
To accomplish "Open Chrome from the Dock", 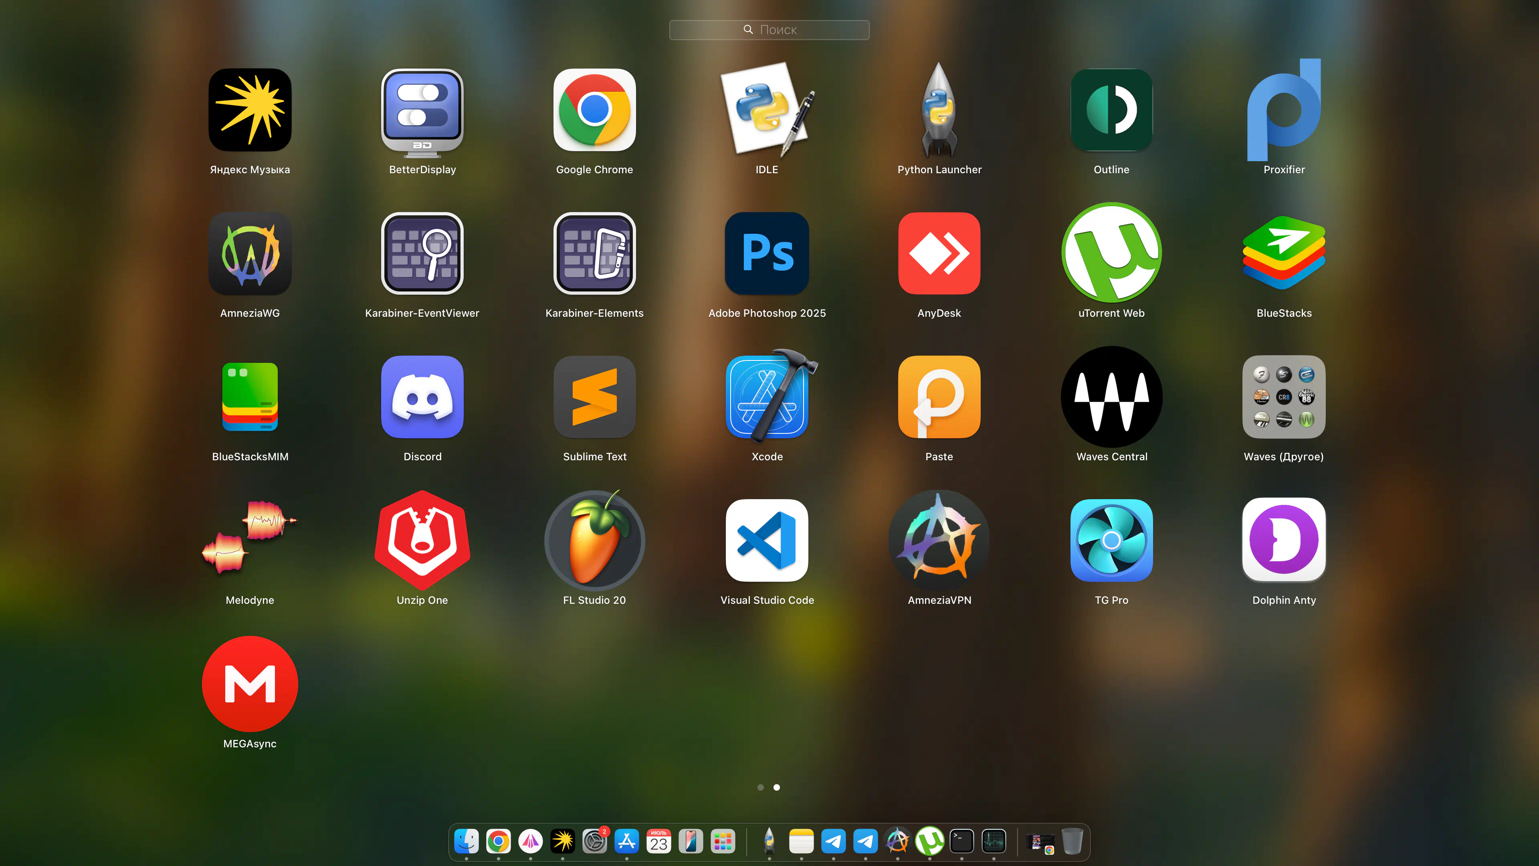I will click(498, 842).
